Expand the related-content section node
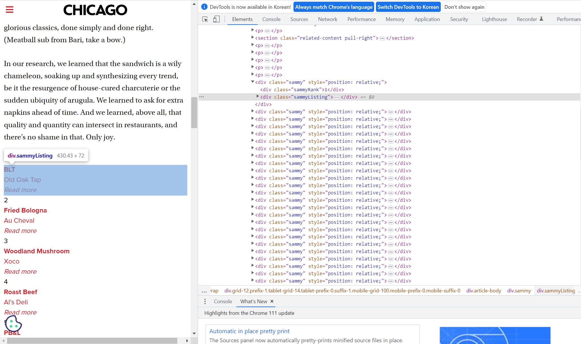 click(252, 37)
